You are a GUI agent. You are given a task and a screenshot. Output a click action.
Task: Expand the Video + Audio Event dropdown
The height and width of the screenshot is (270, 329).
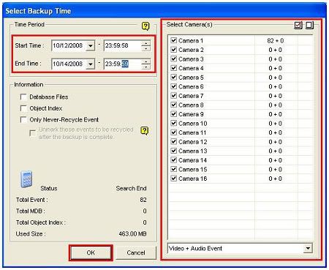pyautogui.click(x=308, y=249)
